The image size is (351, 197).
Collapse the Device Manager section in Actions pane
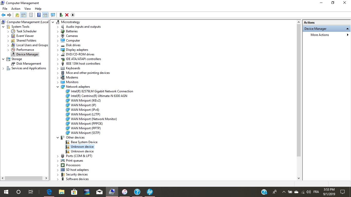347,28
